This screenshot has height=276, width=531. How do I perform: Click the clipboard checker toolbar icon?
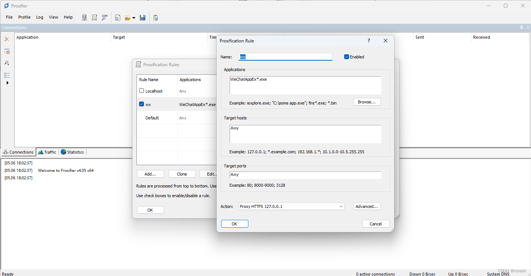pos(155,17)
